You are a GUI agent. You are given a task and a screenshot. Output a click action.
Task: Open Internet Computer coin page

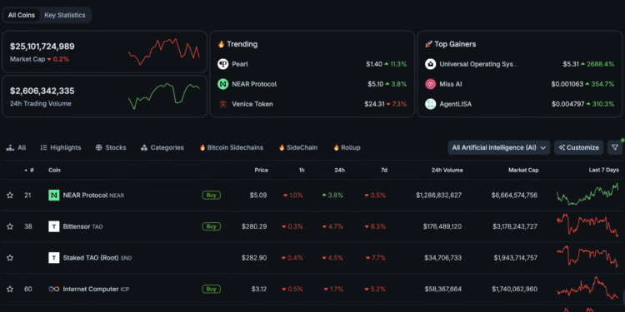click(96, 289)
